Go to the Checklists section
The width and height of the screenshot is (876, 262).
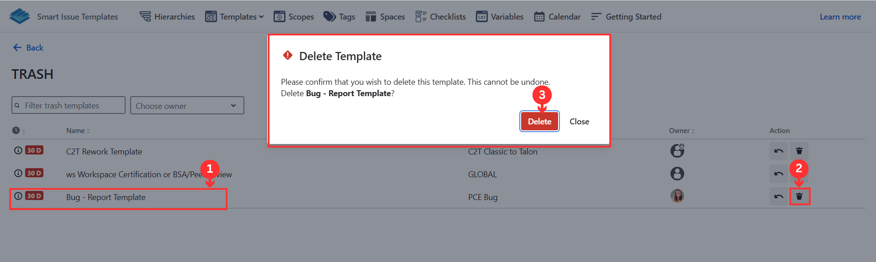(441, 17)
